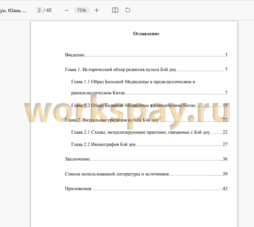The height and width of the screenshot is (227, 254).
Task: Click the zoom in plus icon
Action: pos(96,10)
